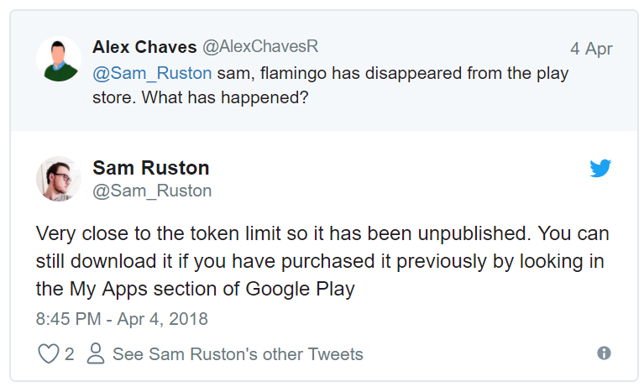This screenshot has width=644, height=387.
Task: Open Alex Chaves's profile picture
Action: click(58, 59)
